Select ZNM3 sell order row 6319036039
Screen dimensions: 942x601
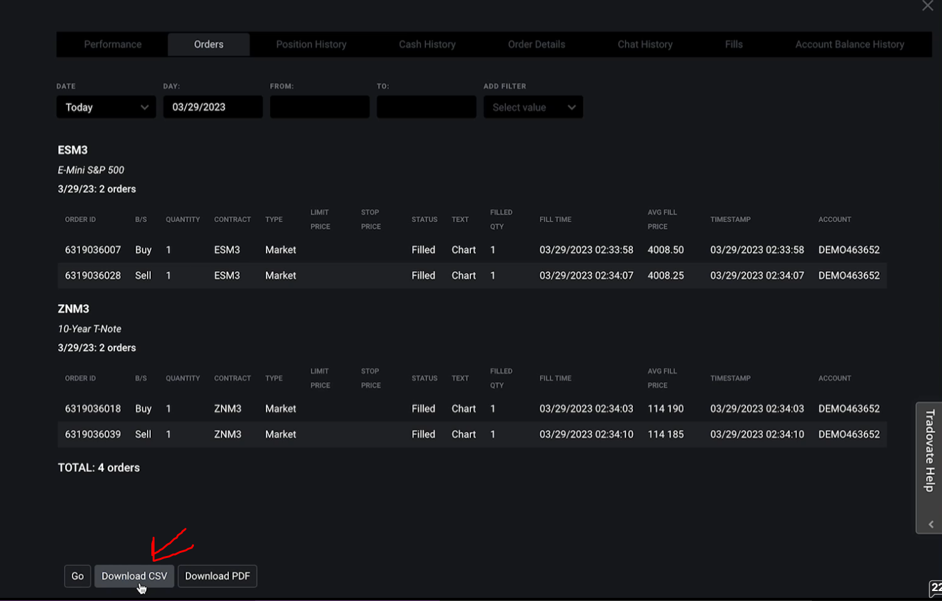click(x=93, y=434)
